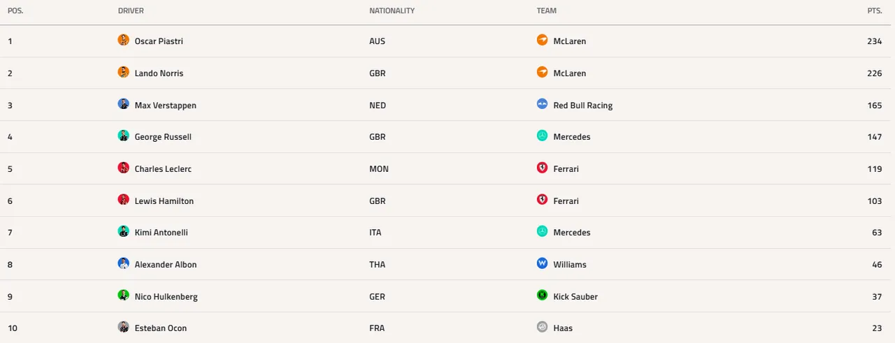Click the Kick Sauber team logo
Viewport: 895px width, 343px height.
pyautogui.click(x=542, y=295)
